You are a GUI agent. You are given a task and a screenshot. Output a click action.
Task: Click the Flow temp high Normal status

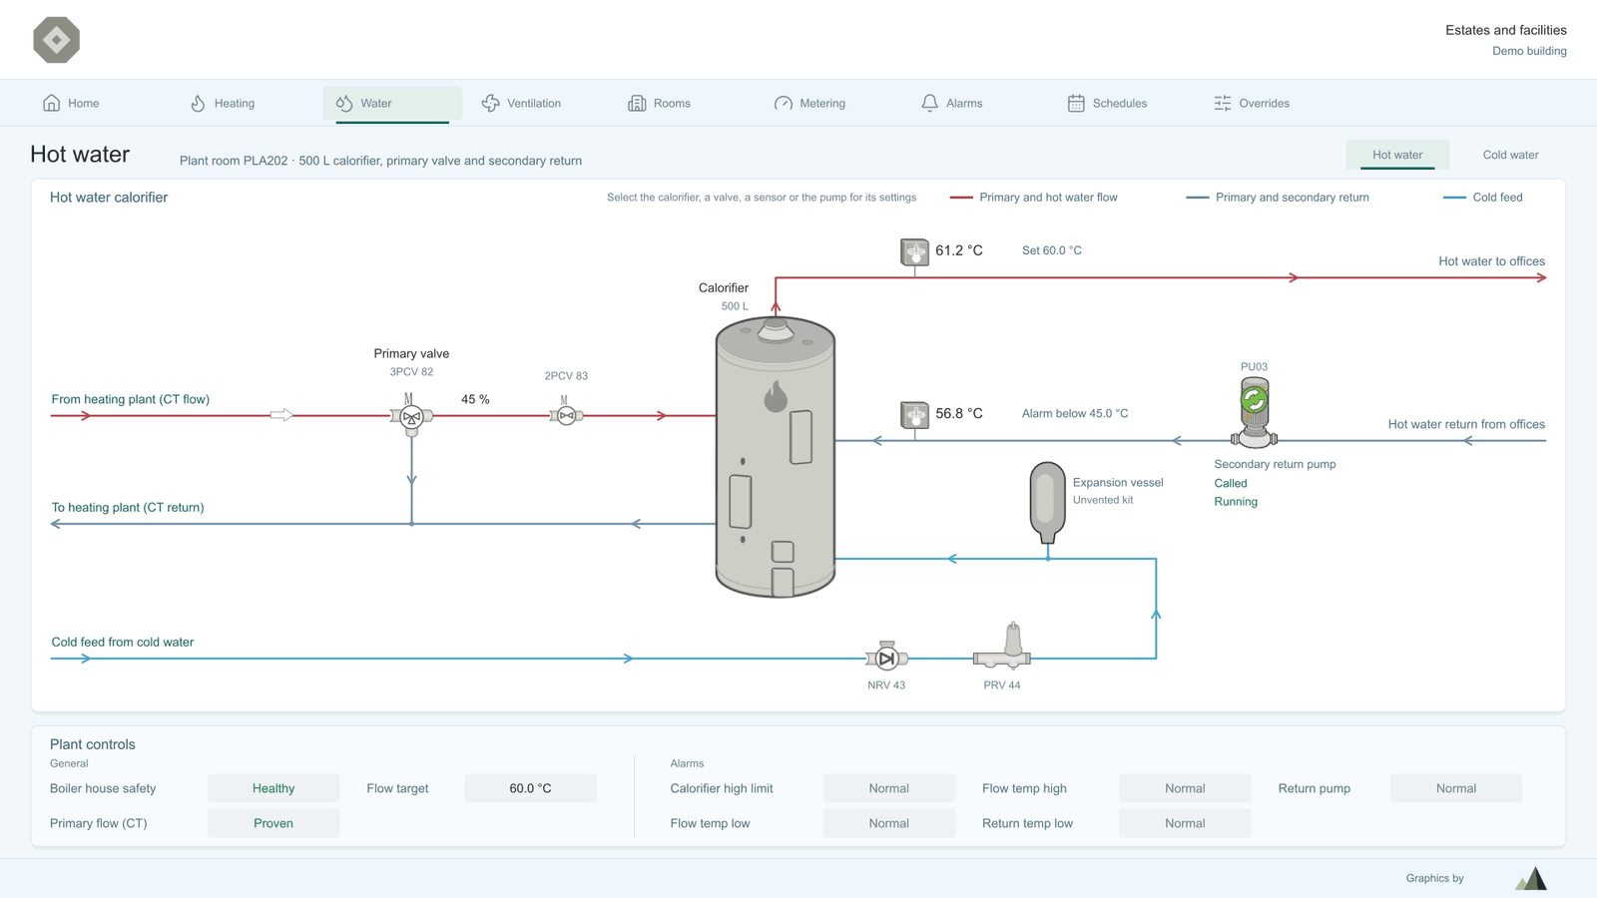pyautogui.click(x=1185, y=788)
